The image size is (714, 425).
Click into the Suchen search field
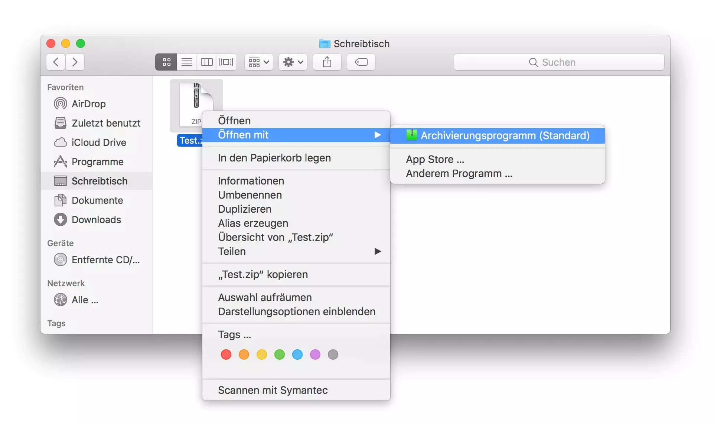point(559,62)
